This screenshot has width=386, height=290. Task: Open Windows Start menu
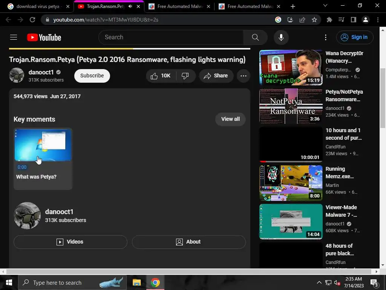[x=9, y=282]
